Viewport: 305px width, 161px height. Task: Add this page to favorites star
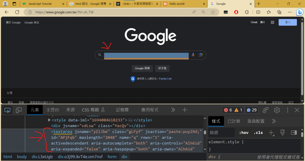click(x=213, y=12)
